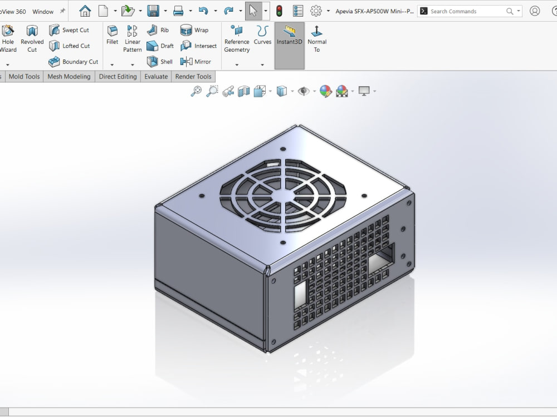Open the user account login icon
Image resolution: width=557 pixels, height=417 pixels.
535,11
